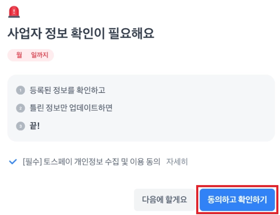Click the red 월 일까지 deadline badge
Viewport: 280px width, 215px height.
(x=31, y=55)
